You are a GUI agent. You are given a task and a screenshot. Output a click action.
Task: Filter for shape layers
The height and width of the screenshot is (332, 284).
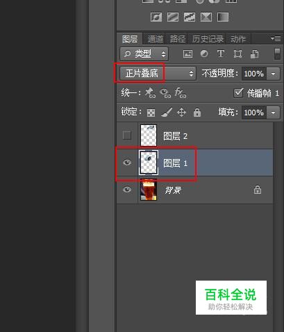pyautogui.click(x=237, y=54)
